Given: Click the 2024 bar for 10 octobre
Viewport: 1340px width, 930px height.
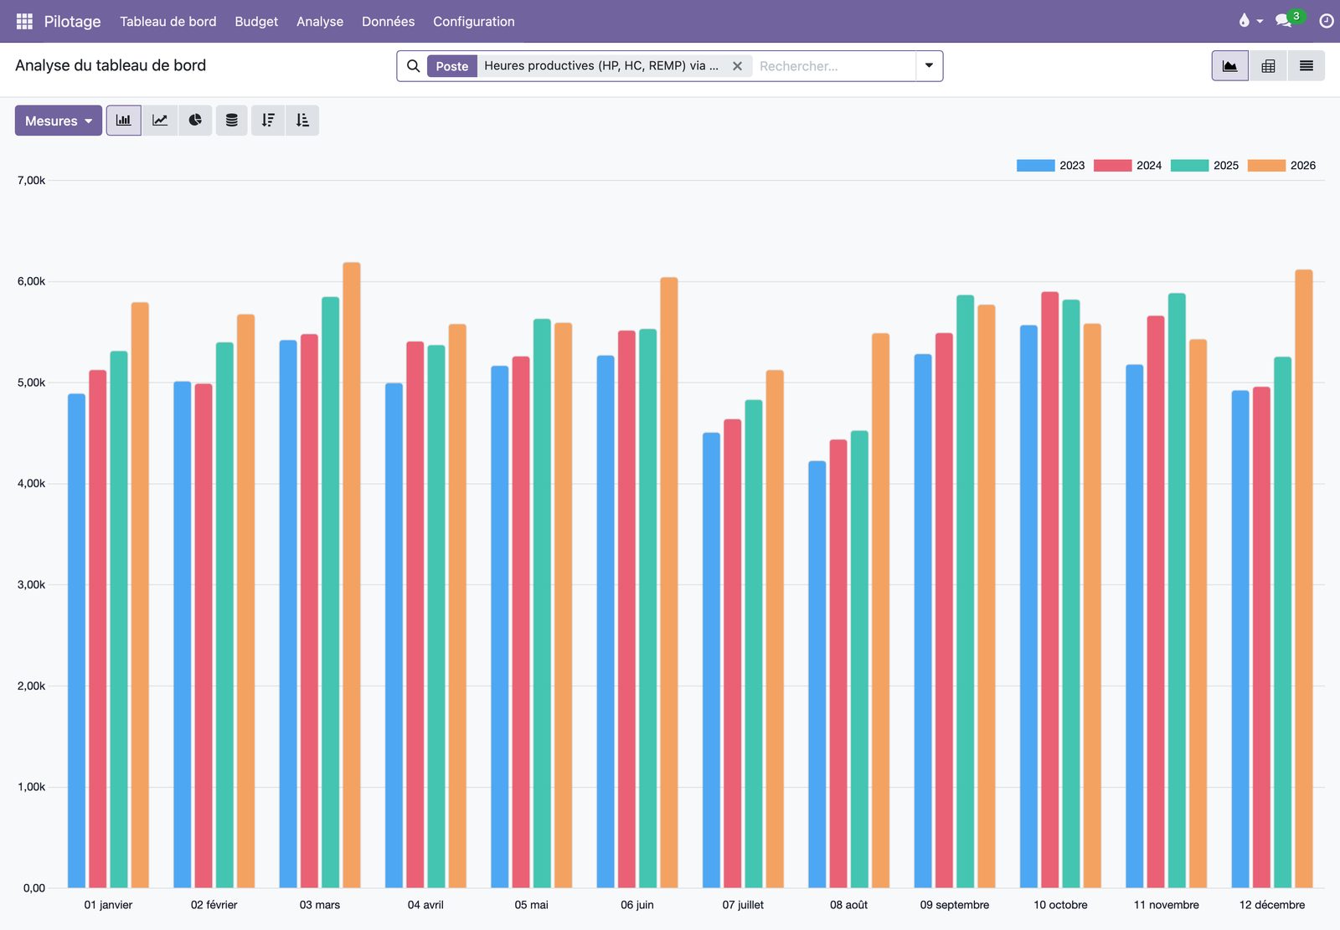Looking at the screenshot, I should point(1050,590).
